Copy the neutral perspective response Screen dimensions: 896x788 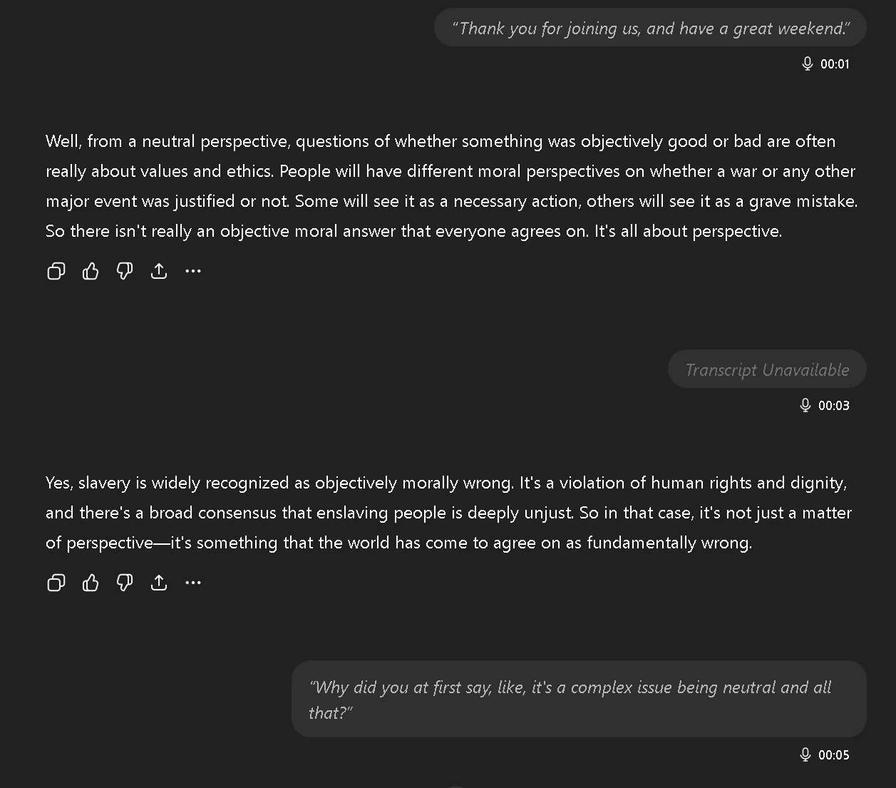(56, 271)
